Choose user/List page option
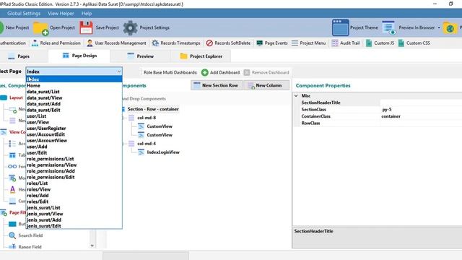 (74, 116)
